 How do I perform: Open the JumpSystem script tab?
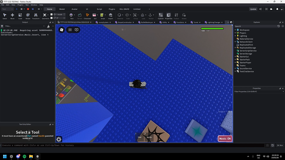click(103, 22)
